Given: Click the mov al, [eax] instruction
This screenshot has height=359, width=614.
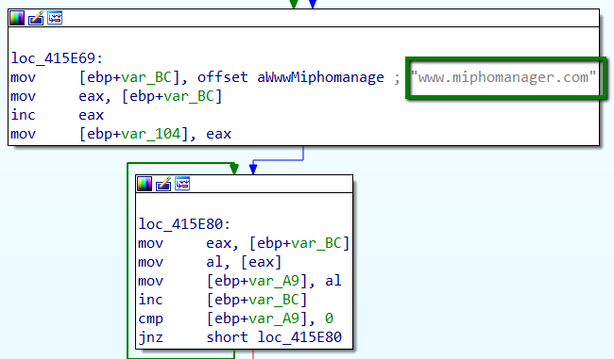Looking at the screenshot, I should 210,262.
